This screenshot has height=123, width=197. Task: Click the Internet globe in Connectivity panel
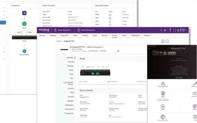tap(24, 24)
